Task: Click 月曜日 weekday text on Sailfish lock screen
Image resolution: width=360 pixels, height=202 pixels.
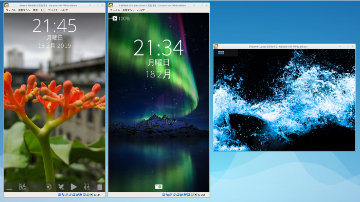Action: coord(158,62)
